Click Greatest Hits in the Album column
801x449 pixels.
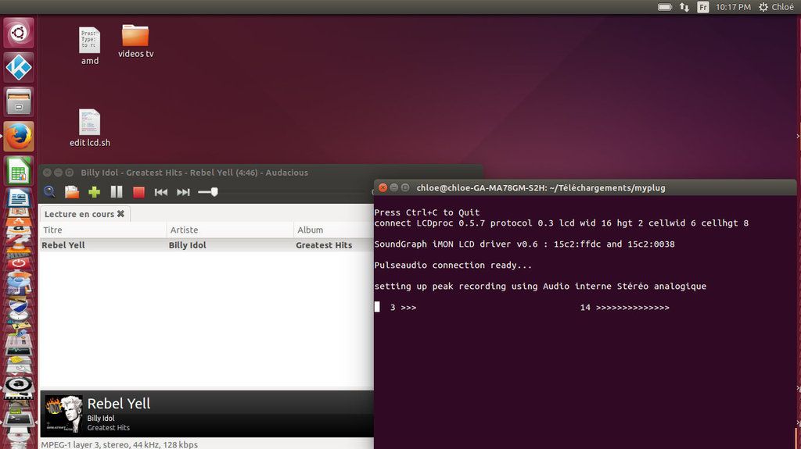pos(324,245)
